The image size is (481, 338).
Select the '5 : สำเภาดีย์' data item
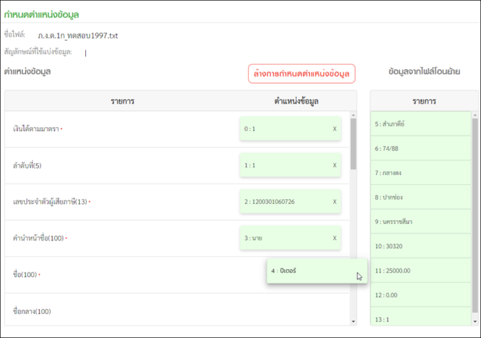(x=420, y=124)
